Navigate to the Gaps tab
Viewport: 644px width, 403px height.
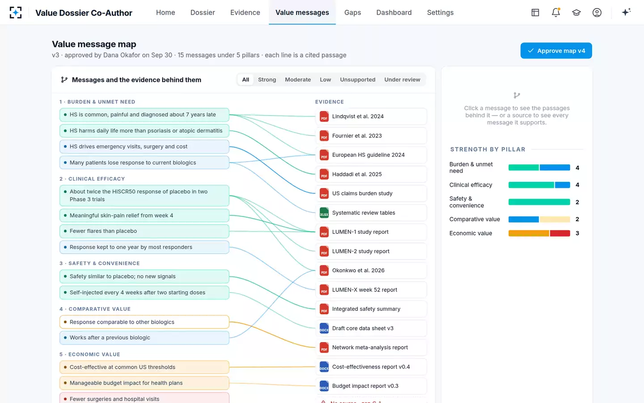(353, 13)
